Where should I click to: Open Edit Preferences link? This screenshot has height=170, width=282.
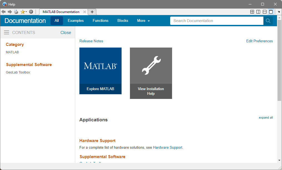click(x=259, y=41)
